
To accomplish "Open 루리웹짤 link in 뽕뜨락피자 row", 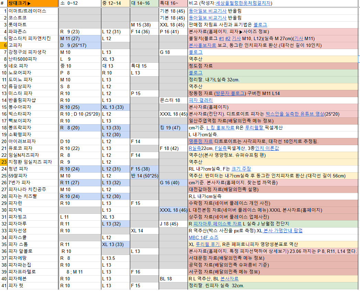I will pos(254,128).
